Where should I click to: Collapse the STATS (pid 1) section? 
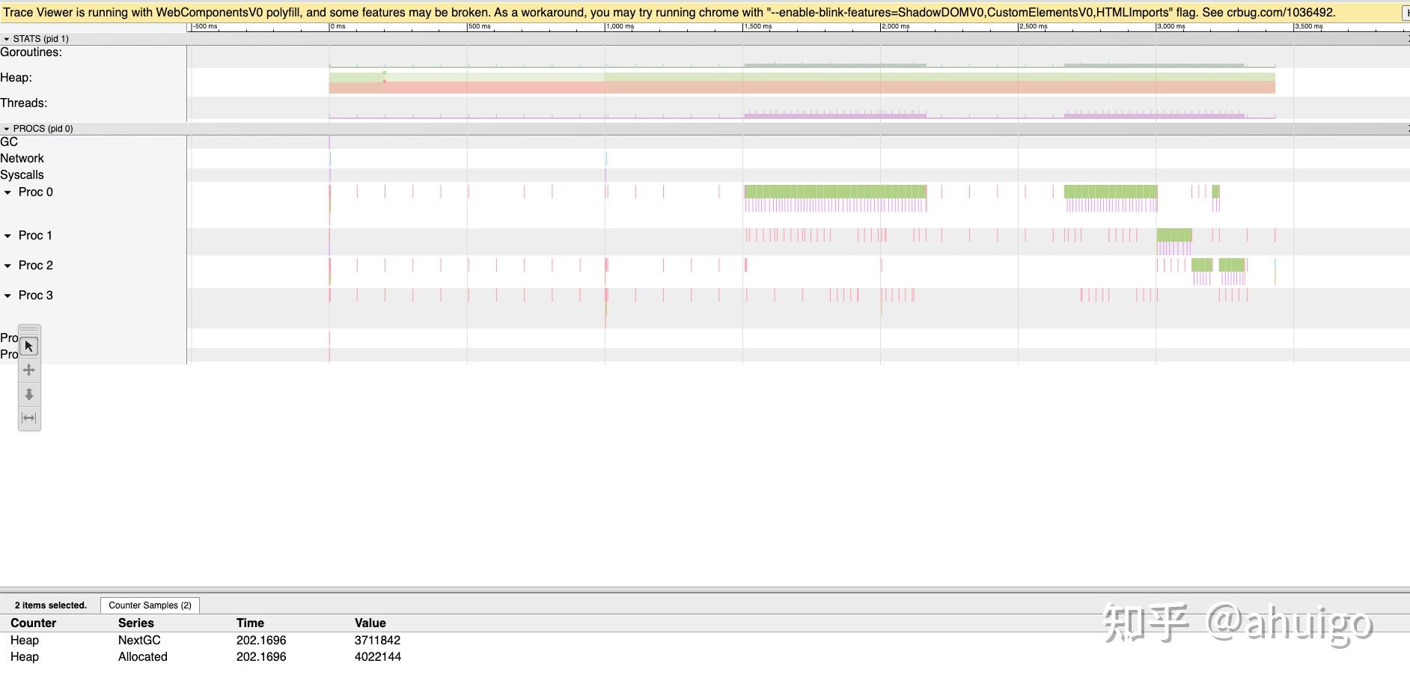click(x=7, y=39)
